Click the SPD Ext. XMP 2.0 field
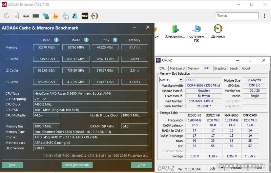 [x=255, y=85]
